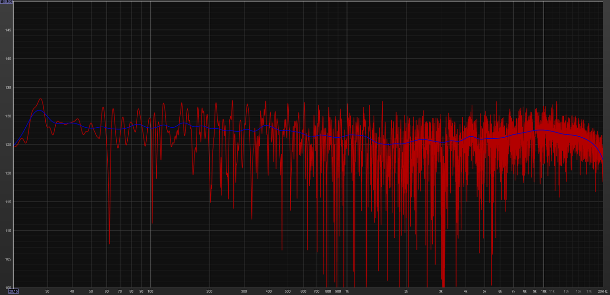Click the 8k frequency axis label
This screenshot has height=295, width=610.
(525, 291)
